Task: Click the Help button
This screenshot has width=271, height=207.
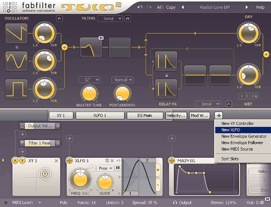Action: click(260, 7)
